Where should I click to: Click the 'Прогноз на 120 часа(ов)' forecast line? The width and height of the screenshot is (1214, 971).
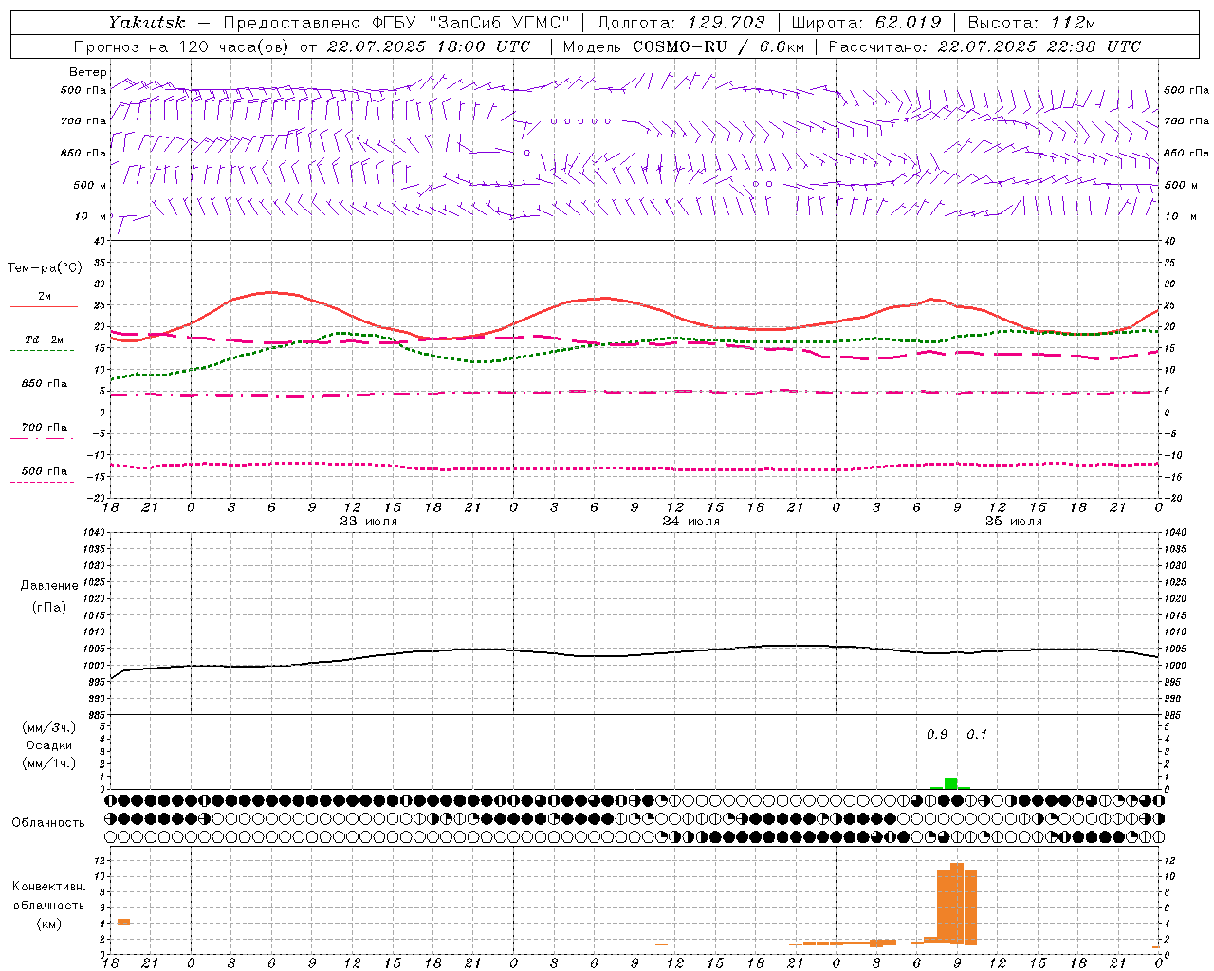pyautogui.click(x=302, y=46)
